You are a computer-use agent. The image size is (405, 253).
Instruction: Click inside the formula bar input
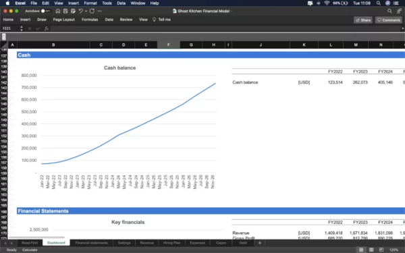point(225,28)
